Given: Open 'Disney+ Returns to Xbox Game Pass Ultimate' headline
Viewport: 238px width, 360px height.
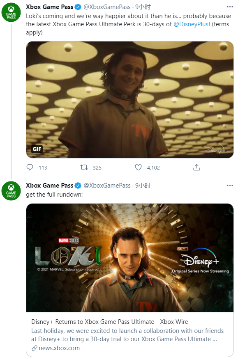Looking at the screenshot, I should pos(110,322).
